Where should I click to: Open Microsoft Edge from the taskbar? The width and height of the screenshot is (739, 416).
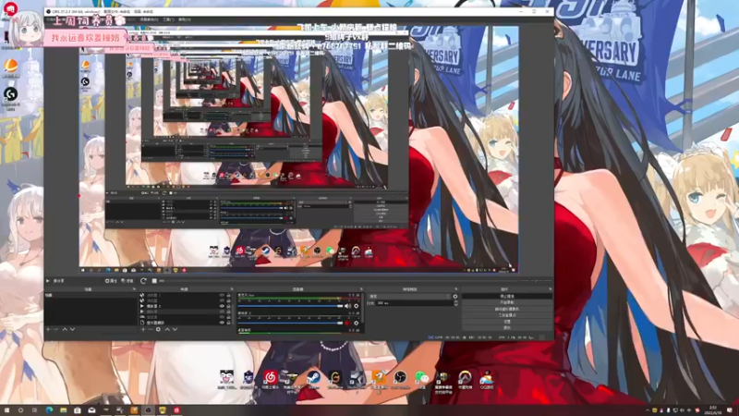pyautogui.click(x=49, y=410)
